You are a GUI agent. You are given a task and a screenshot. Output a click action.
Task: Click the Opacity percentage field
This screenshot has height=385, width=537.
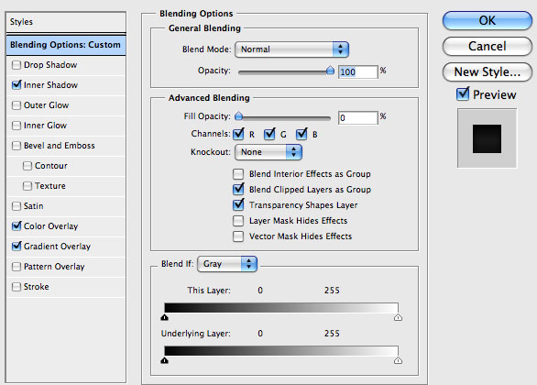[358, 71]
